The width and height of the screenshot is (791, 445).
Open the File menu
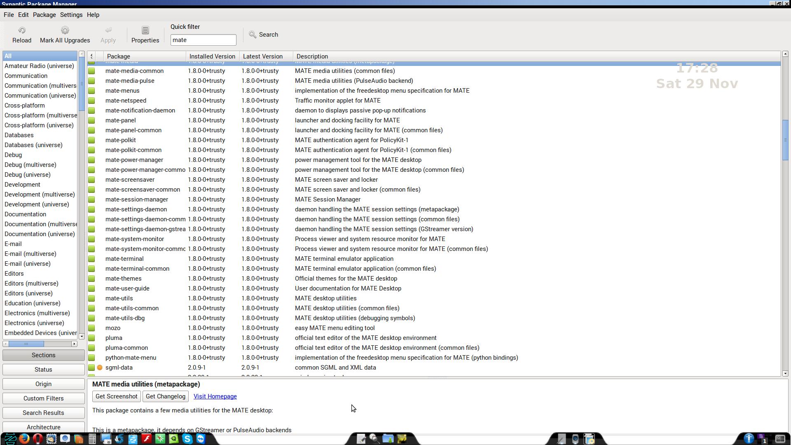(x=8, y=15)
